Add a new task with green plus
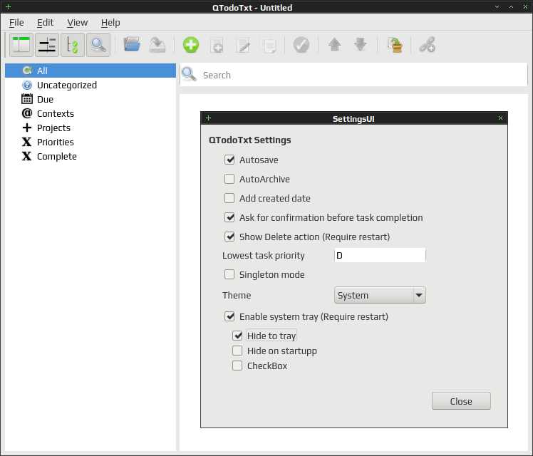 tap(191, 45)
